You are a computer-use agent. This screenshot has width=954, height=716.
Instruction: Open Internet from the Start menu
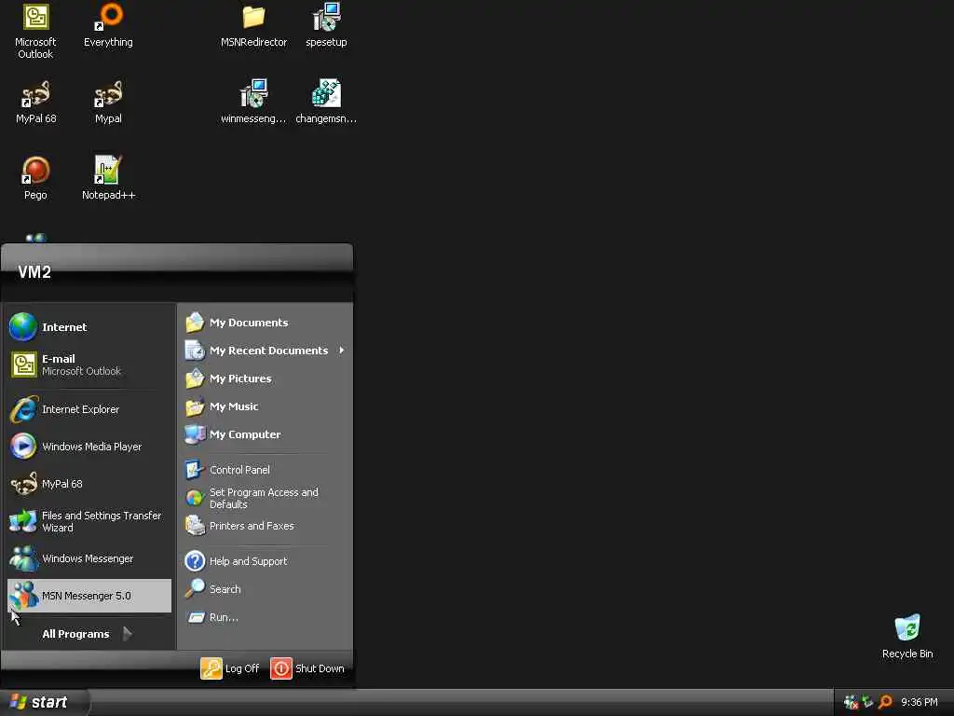pyautogui.click(x=89, y=327)
